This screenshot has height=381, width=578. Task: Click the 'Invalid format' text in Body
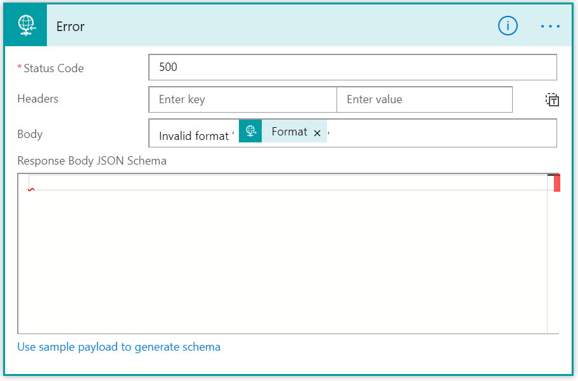194,136
